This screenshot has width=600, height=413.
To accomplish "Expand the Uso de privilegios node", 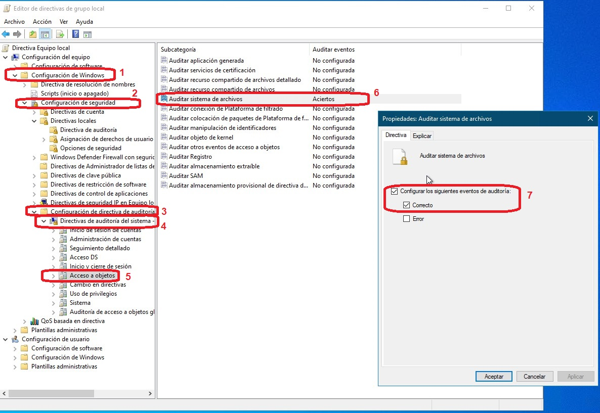I will pyautogui.click(x=54, y=294).
